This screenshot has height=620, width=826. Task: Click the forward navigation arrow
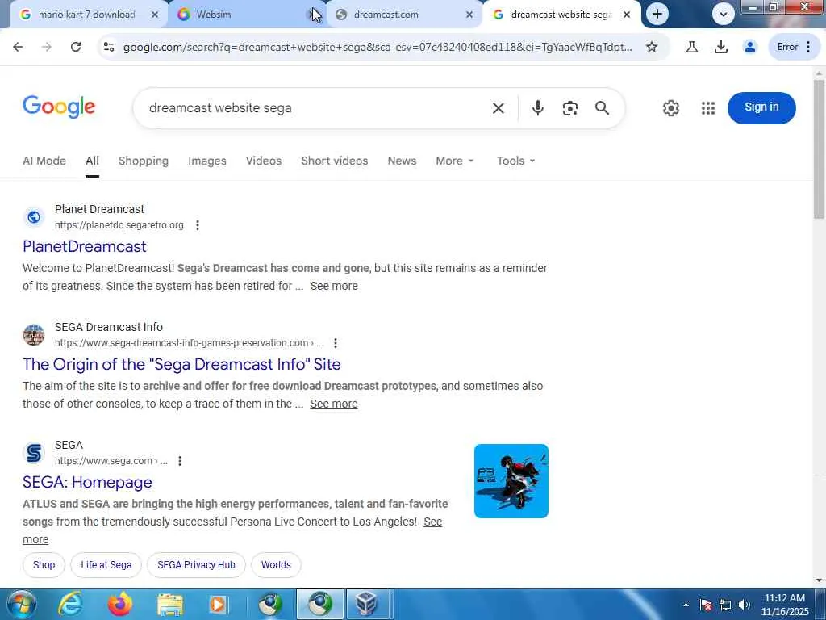pos(47,47)
